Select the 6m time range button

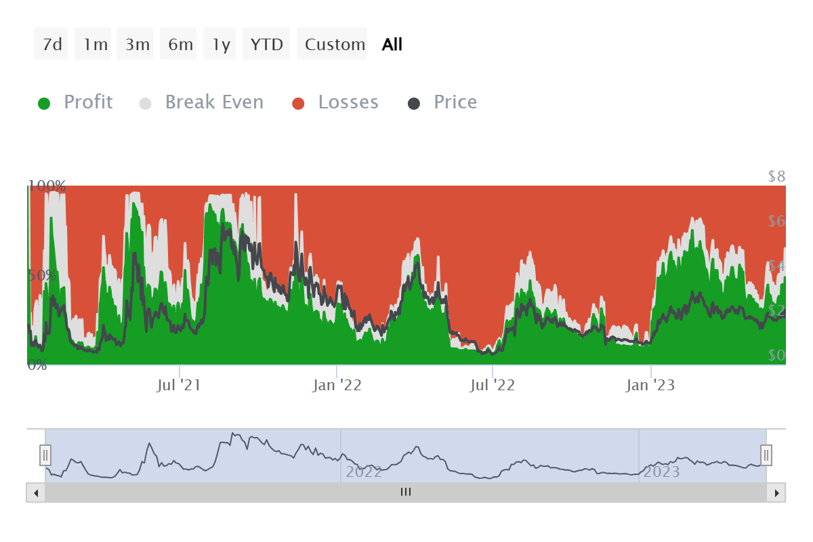(178, 43)
